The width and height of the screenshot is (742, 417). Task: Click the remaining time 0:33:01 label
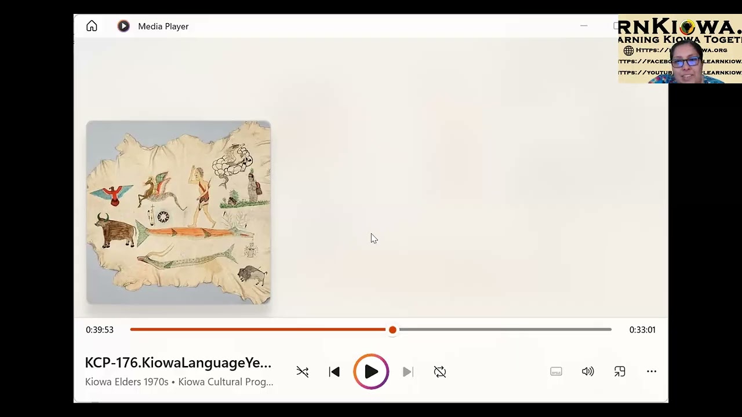point(642,330)
